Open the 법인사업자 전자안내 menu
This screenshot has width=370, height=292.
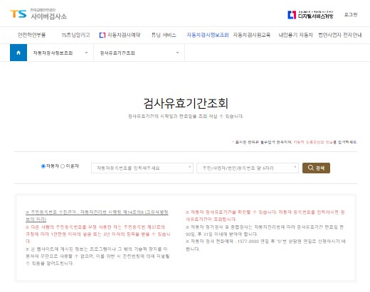pos(340,35)
